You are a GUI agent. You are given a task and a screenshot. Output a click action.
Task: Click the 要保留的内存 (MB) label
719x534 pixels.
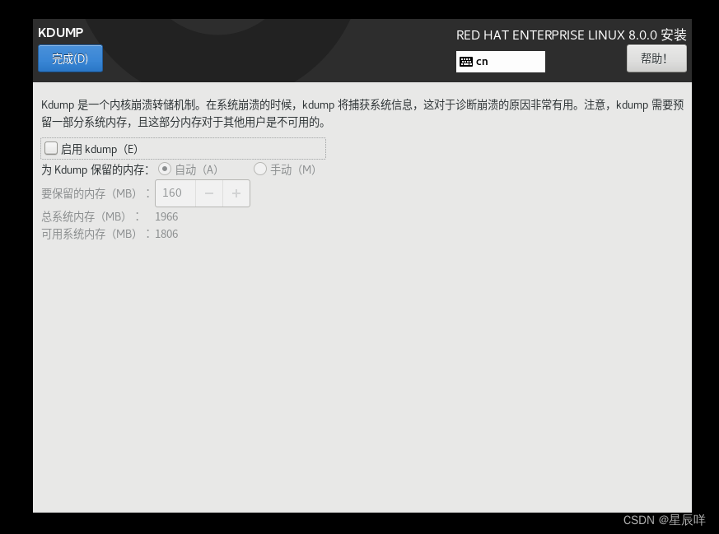pos(96,193)
